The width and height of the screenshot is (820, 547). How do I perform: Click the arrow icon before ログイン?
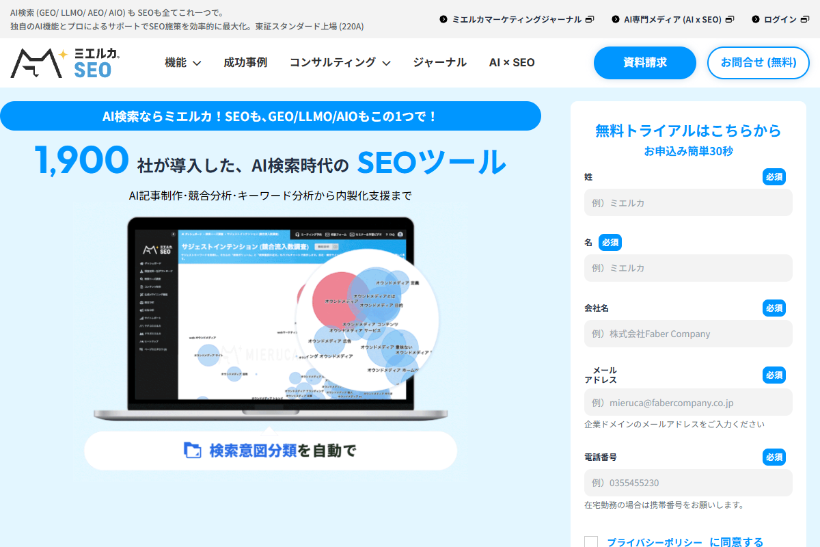(756, 19)
